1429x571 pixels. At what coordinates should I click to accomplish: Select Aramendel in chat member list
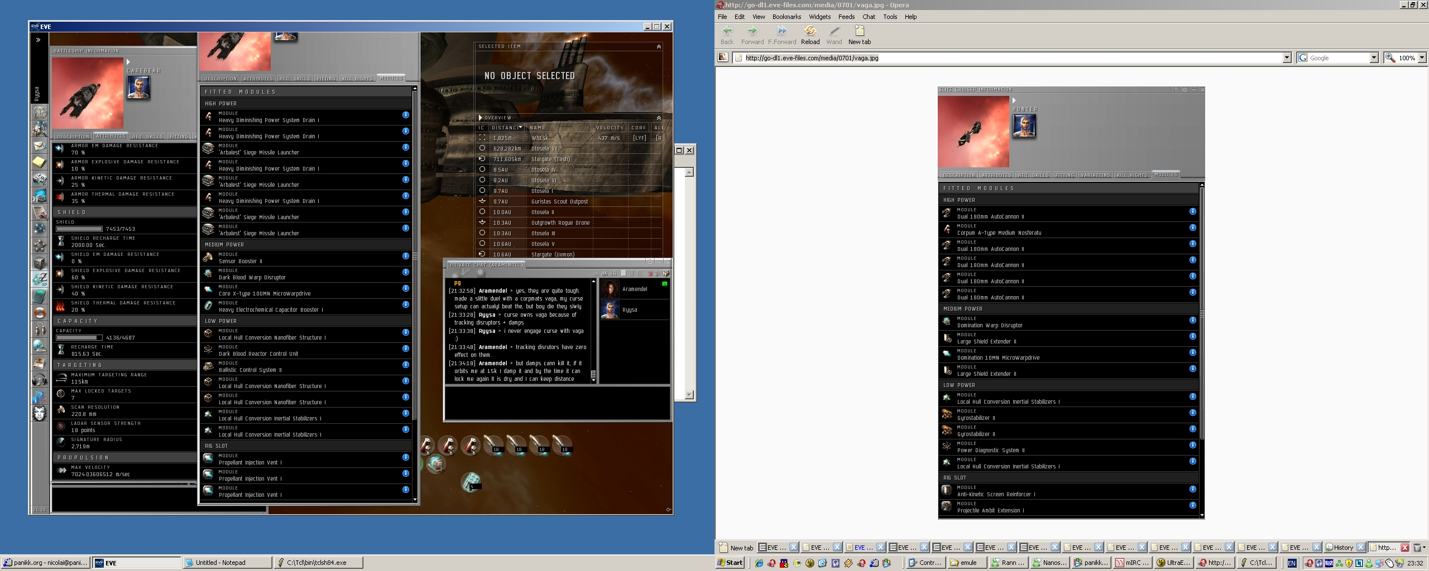[635, 289]
